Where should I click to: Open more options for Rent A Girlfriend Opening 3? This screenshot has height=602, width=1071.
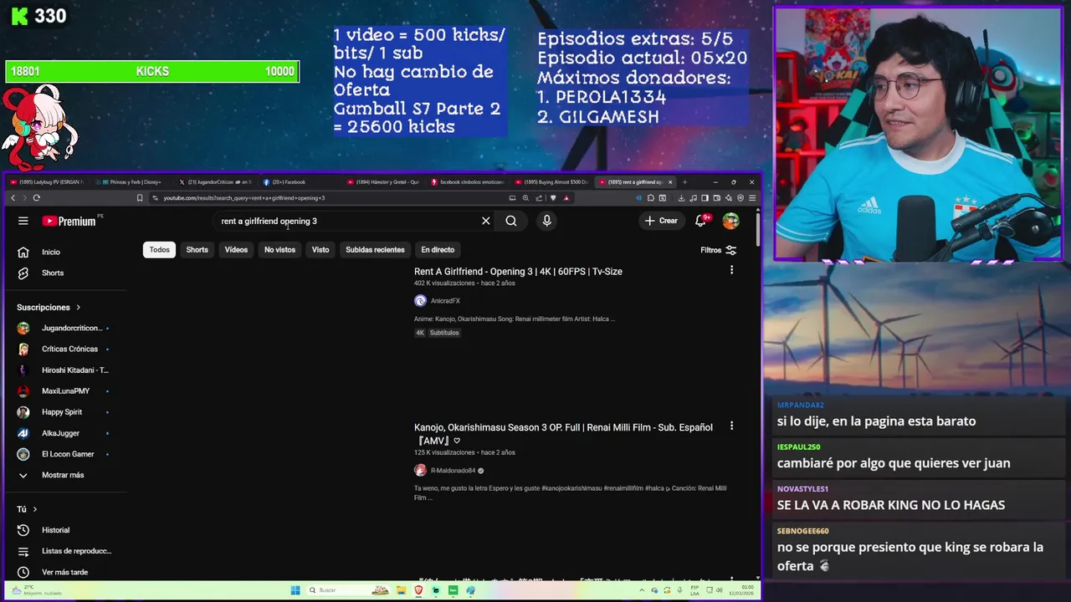point(731,270)
